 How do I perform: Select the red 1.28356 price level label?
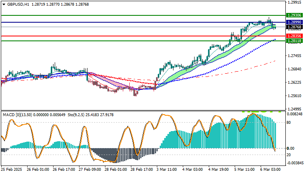tap(295, 36)
